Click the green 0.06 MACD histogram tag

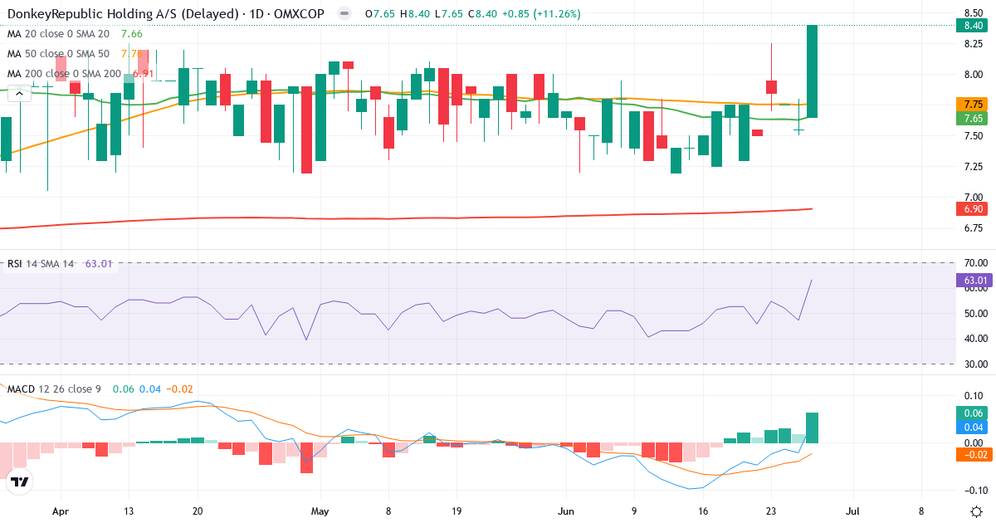(974, 413)
